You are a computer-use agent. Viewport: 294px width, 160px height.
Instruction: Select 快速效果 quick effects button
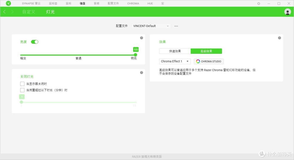[175, 51]
